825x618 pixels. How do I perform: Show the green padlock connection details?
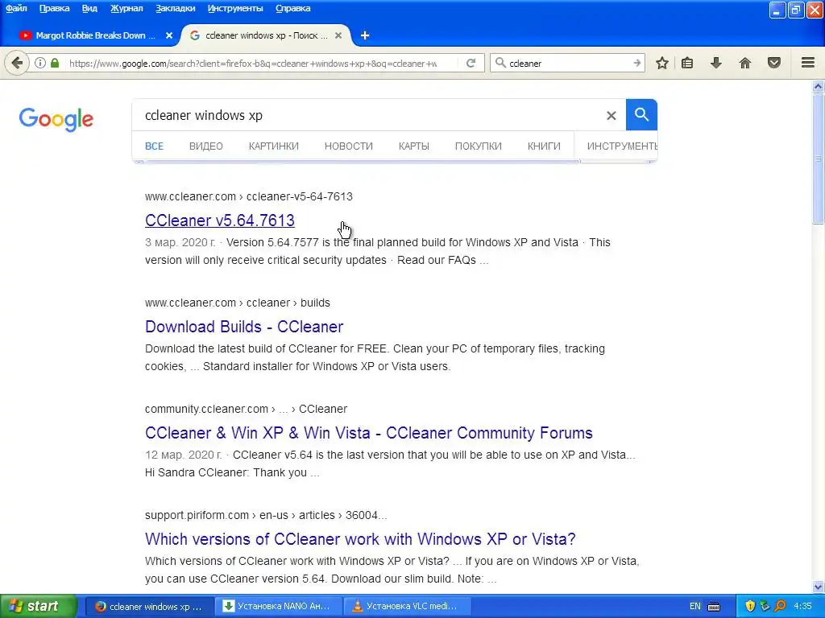[x=55, y=63]
